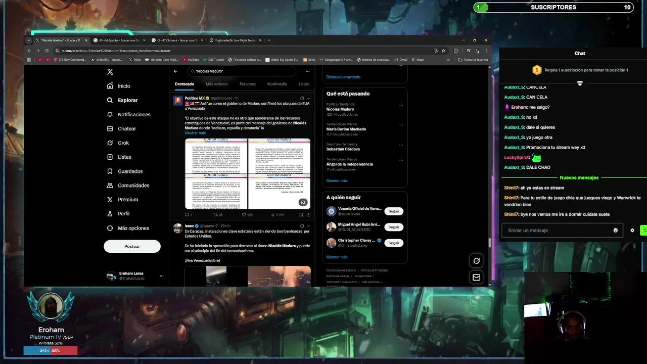This screenshot has width=647, height=364.
Task: Expand bookmarks overflow chevron
Action: [x=448, y=60]
